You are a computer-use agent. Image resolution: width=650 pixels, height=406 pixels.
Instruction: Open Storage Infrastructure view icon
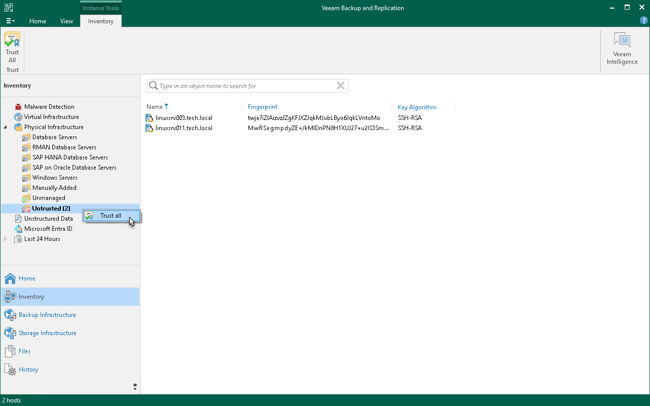(10, 333)
